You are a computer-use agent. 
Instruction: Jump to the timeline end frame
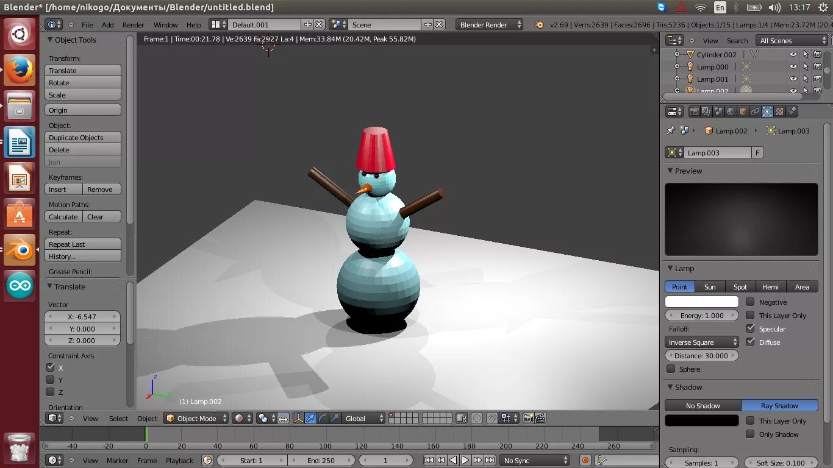490,461
